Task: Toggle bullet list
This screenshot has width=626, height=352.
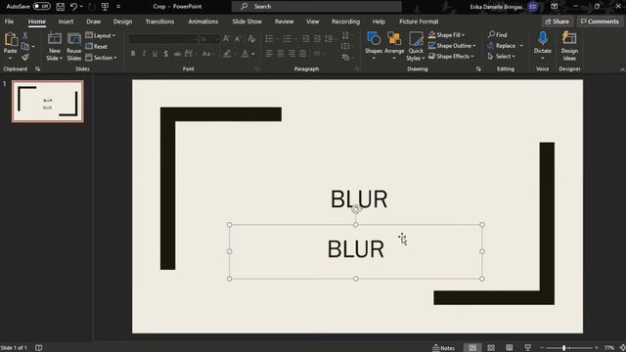Action: [x=270, y=39]
